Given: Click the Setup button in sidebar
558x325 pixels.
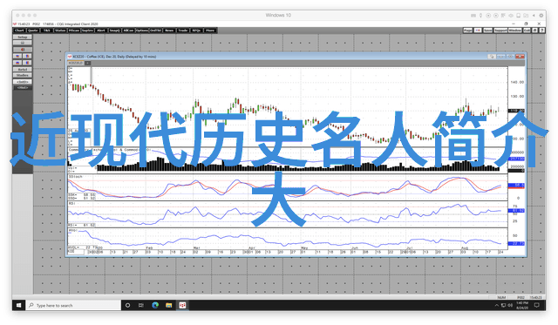Looking at the screenshot, I should [x=23, y=37].
